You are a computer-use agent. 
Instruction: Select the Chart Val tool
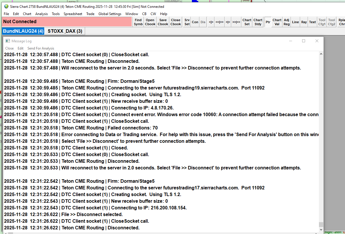(x=277, y=22)
